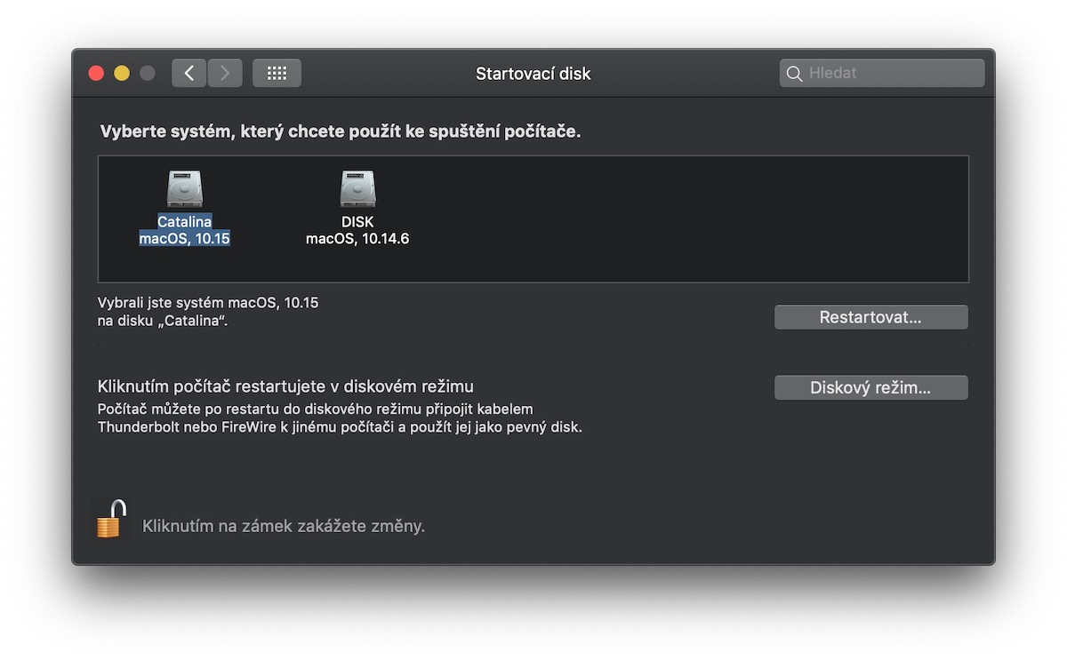Image resolution: width=1067 pixels, height=660 pixels.
Task: Click the Restartovat… button
Action: pos(870,317)
